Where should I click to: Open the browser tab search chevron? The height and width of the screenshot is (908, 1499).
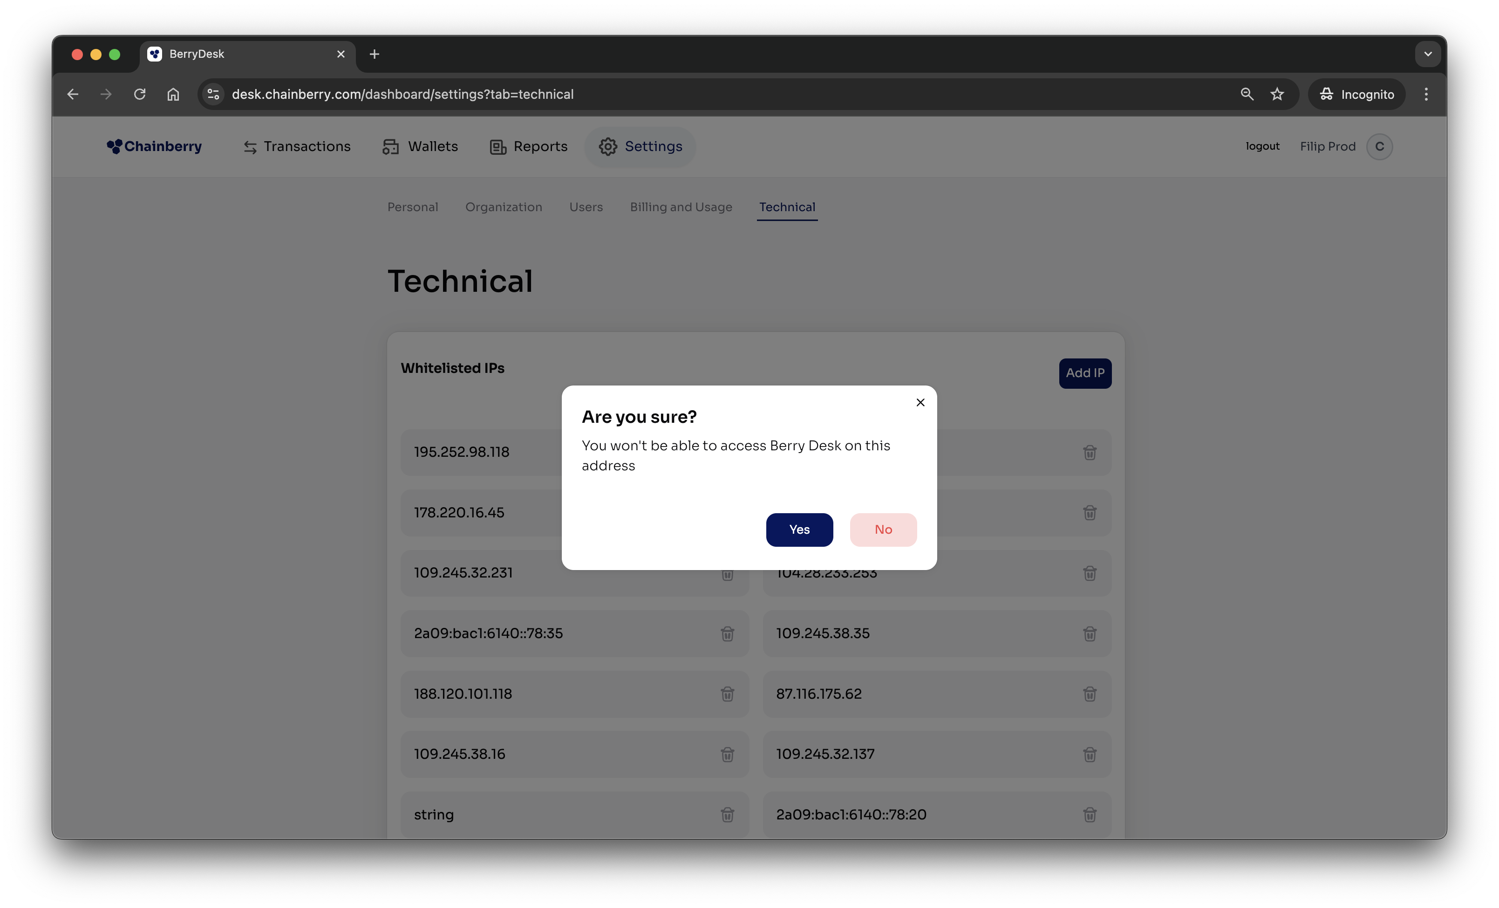1427,54
